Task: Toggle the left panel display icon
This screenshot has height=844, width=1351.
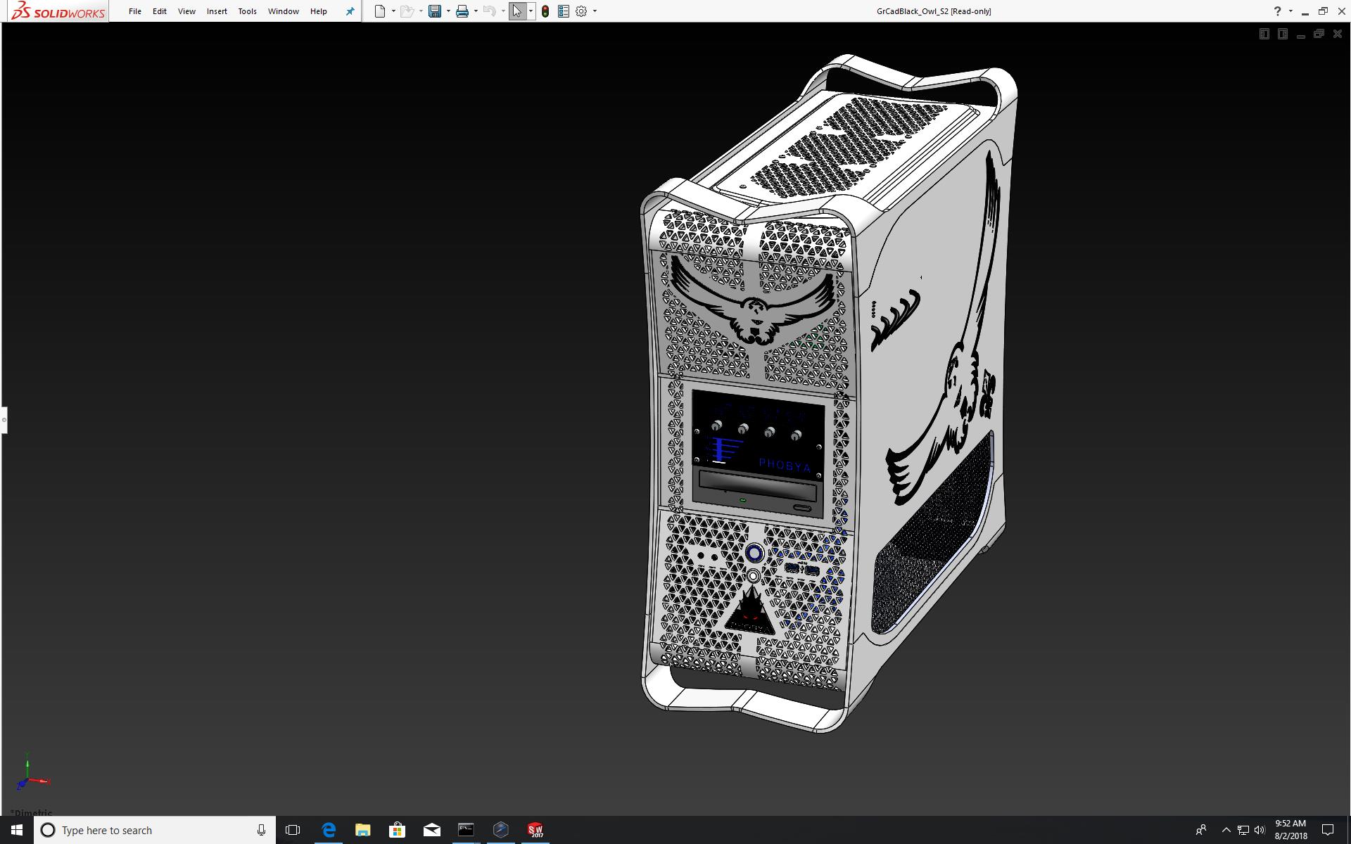Action: click(1264, 34)
